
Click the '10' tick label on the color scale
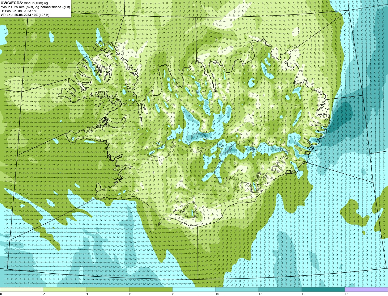pos(217,294)
